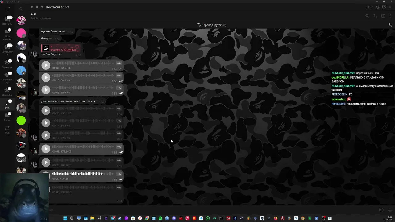Open Spotify from the taskbar
Viewport: 395px width, 222px height.
point(160,218)
